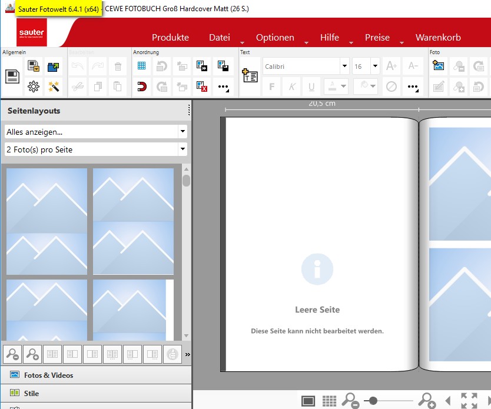Toggle the magnet snap tool
491x409 pixels.
point(142,87)
